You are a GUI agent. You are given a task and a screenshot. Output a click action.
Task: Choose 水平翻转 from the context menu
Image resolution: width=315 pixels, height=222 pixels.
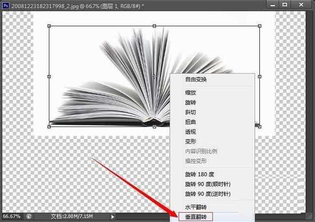pyautogui.click(x=196, y=206)
